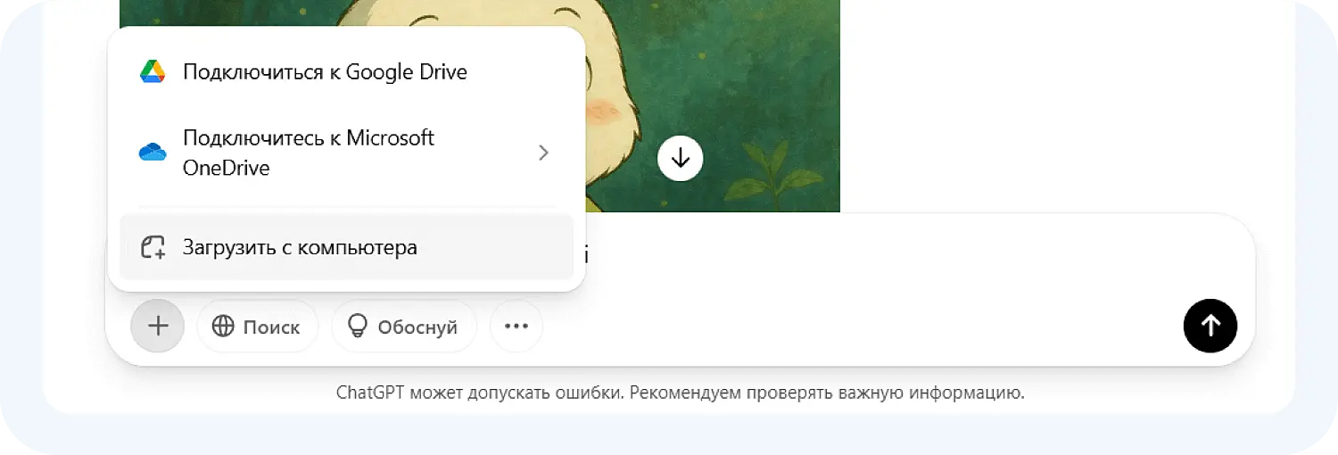This screenshot has height=455, width=1338.
Task: Jump to latest with down-arrow circle
Action: (x=681, y=159)
